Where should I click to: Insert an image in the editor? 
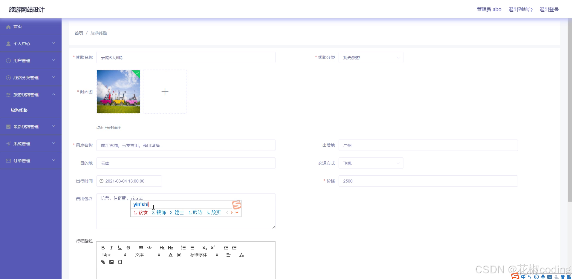111,262
